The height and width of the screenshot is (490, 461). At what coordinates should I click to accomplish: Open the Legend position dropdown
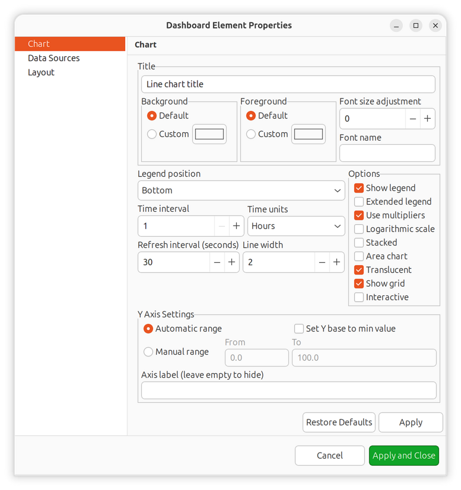coord(241,190)
